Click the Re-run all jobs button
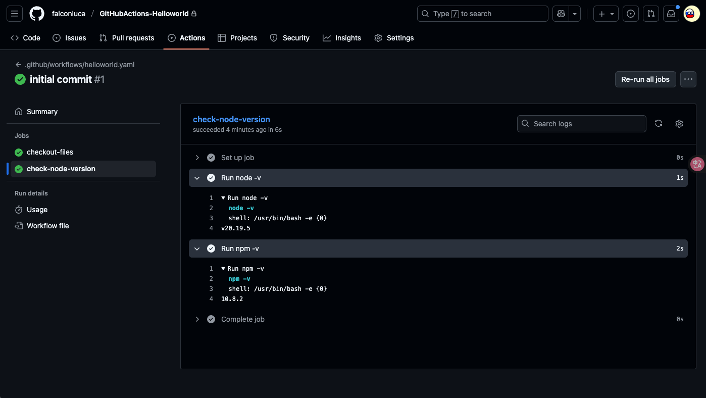Image resolution: width=706 pixels, height=398 pixels. [645, 79]
